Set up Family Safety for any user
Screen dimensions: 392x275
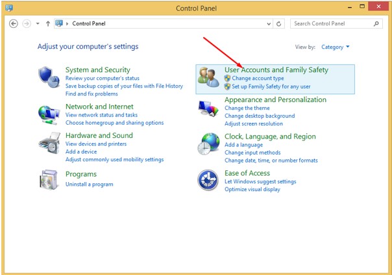click(x=271, y=86)
